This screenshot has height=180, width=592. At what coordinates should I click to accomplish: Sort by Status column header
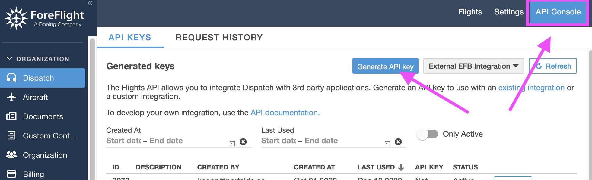click(465, 167)
